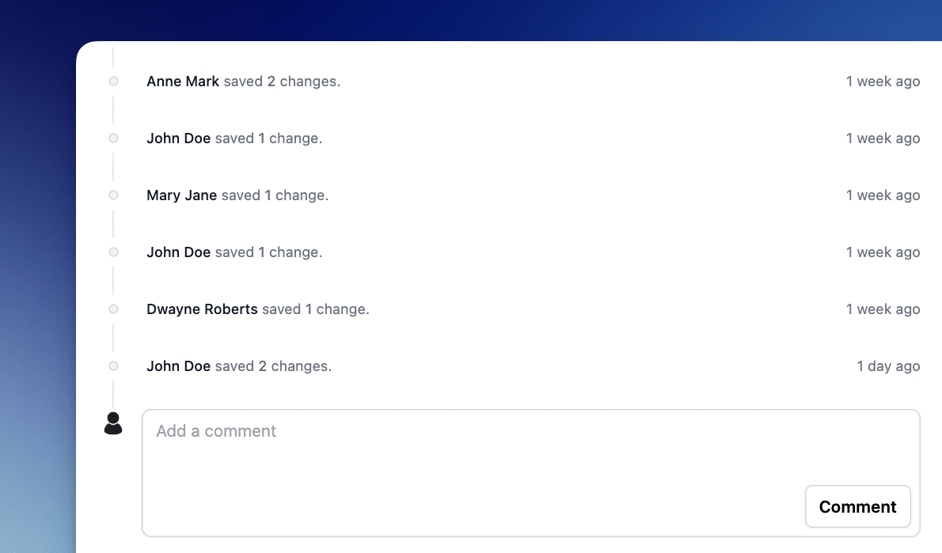Screen dimensions: 942x553
Task: Open Dwayne Roberts' profile name
Action: [x=202, y=309]
